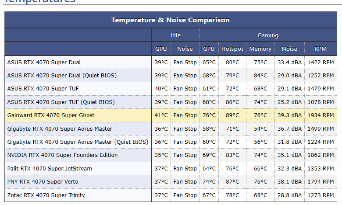Image resolution: width=342 pixels, height=205 pixels.
Task: Click the Temperature & Noise Comparison title
Action: point(170,20)
